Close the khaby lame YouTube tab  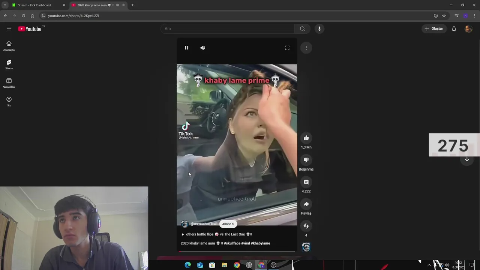pos(123,5)
